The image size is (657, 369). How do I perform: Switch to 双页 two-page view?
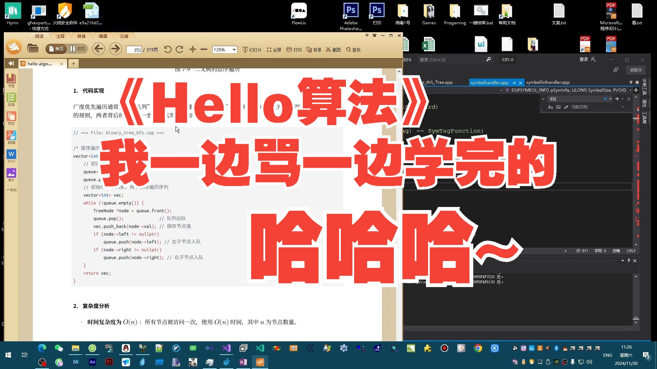[79, 49]
